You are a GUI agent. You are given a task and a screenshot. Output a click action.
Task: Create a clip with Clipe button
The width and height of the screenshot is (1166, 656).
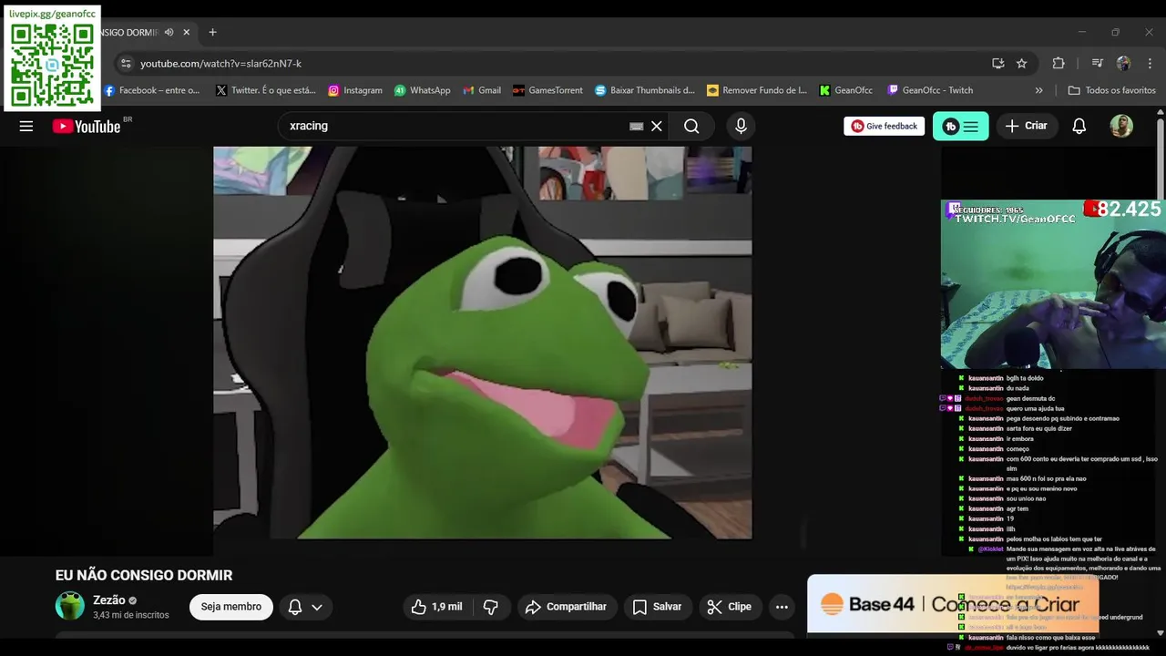(729, 607)
